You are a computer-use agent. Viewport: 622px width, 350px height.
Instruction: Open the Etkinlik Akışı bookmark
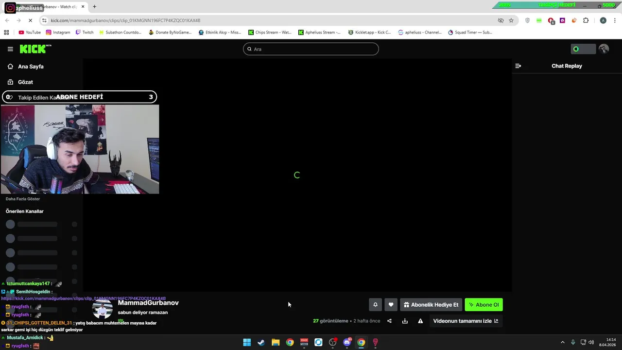click(x=220, y=33)
